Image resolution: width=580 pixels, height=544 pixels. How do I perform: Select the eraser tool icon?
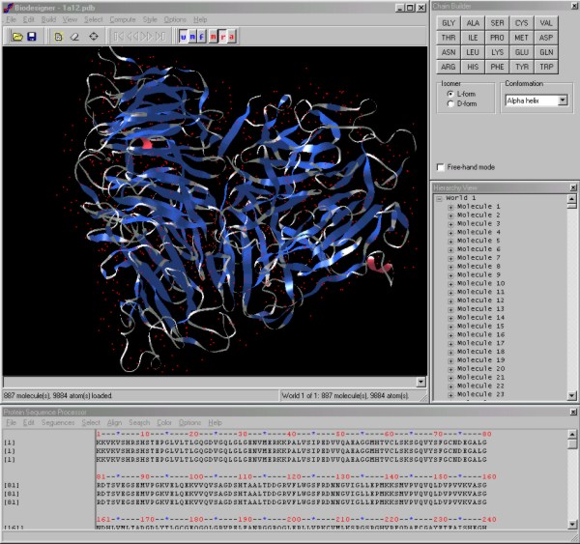point(74,37)
